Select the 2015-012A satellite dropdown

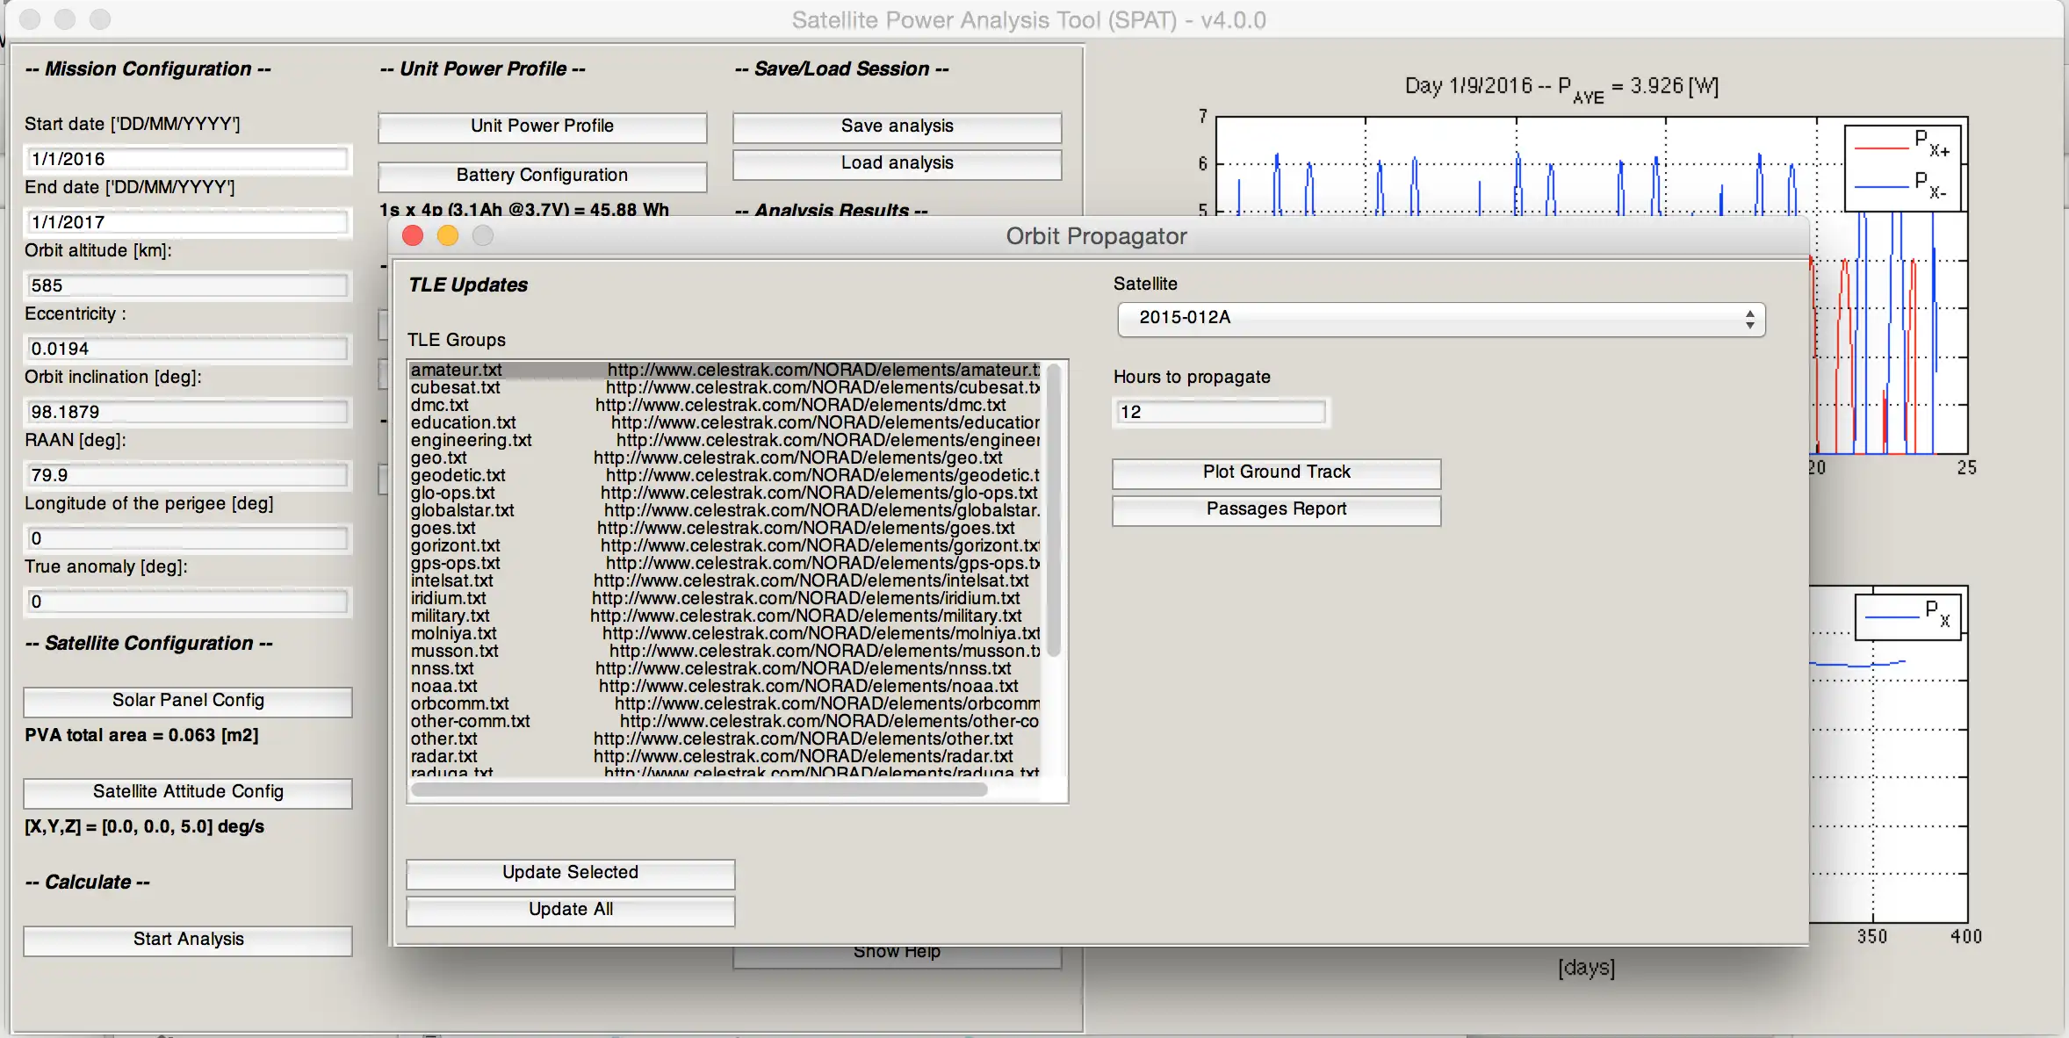1440,318
